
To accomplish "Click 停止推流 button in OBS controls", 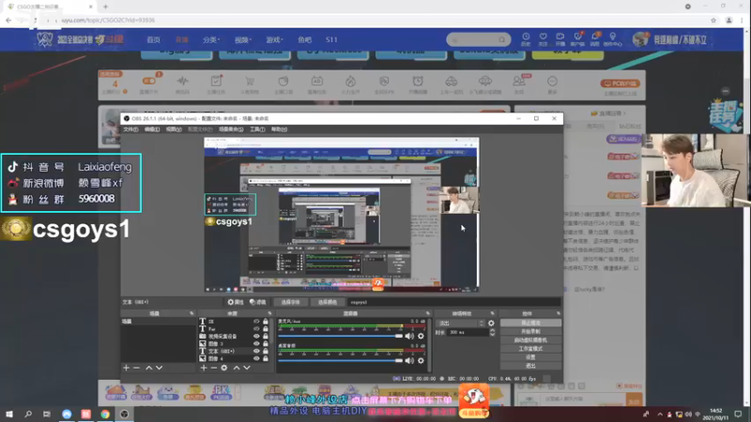I will (530, 323).
